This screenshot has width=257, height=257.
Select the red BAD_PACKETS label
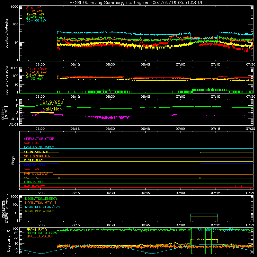[x=35, y=186]
